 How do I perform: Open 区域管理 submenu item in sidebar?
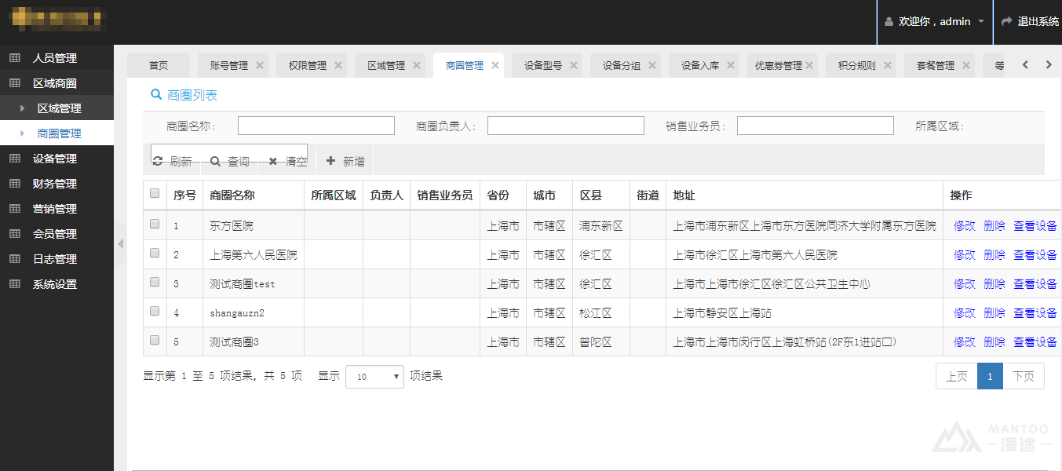click(x=60, y=108)
